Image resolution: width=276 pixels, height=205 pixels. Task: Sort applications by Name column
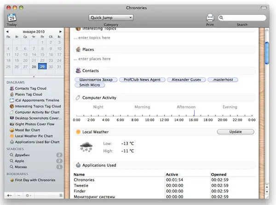[x=79, y=174]
